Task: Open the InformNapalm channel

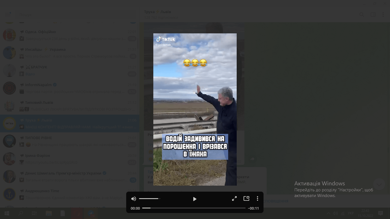Action: [x=70, y=88]
